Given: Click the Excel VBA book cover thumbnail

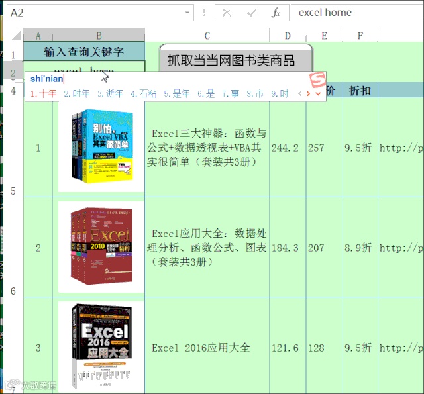Looking at the screenshot, I should (101, 146).
